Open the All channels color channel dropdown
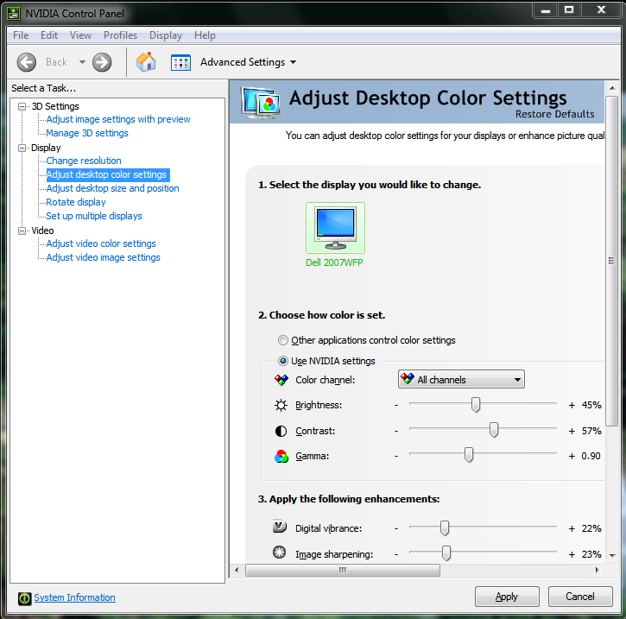Viewport: 626px width, 619px height. 462,379
